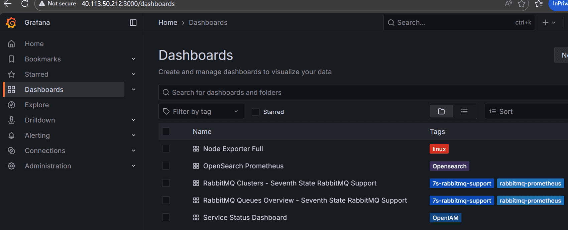The height and width of the screenshot is (230, 568).
Task: Switch to folder view icon
Action: click(441, 111)
